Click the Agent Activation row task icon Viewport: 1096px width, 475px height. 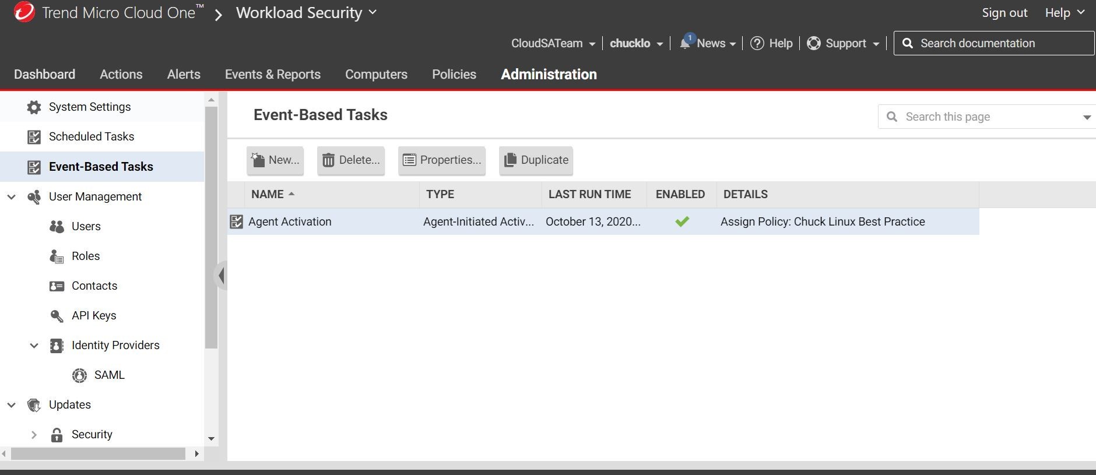pyautogui.click(x=236, y=221)
